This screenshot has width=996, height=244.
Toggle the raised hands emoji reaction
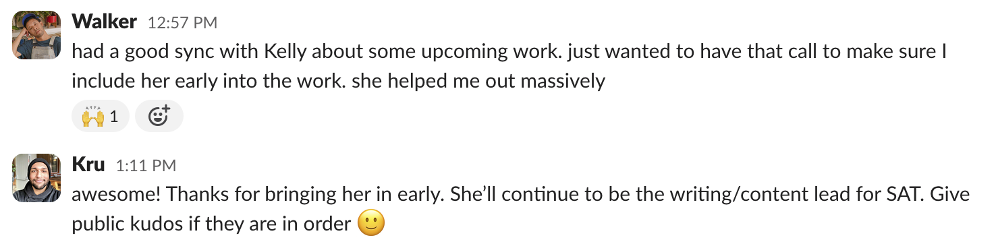[x=100, y=117]
